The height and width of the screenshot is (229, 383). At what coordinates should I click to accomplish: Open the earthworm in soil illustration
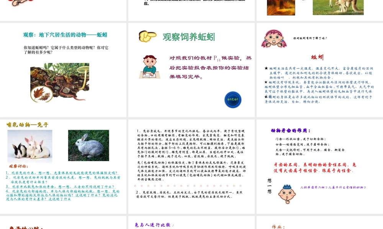[60, 82]
